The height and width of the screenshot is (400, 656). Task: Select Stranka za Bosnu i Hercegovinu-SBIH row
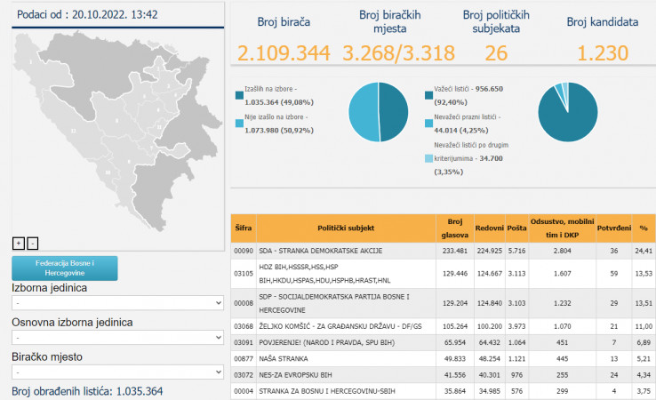[443, 391]
